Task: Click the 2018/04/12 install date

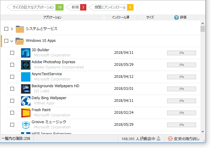Action: 124,77
